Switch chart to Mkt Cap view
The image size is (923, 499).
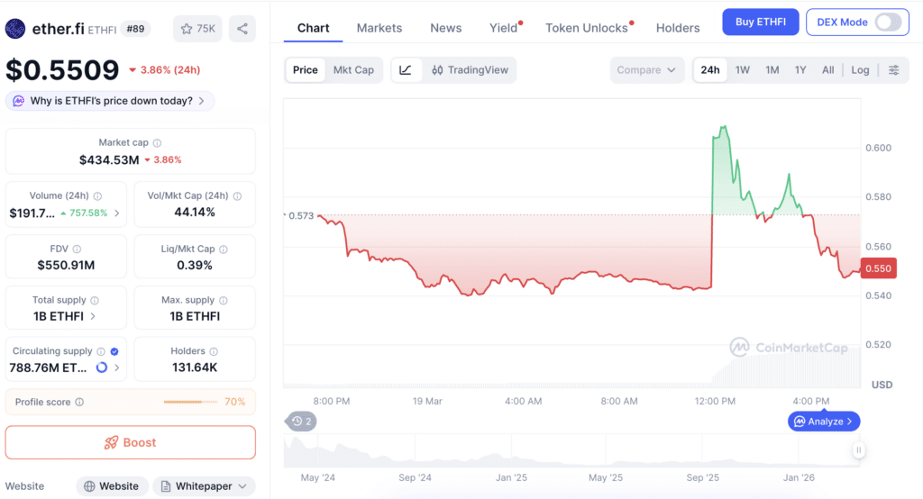coord(353,70)
